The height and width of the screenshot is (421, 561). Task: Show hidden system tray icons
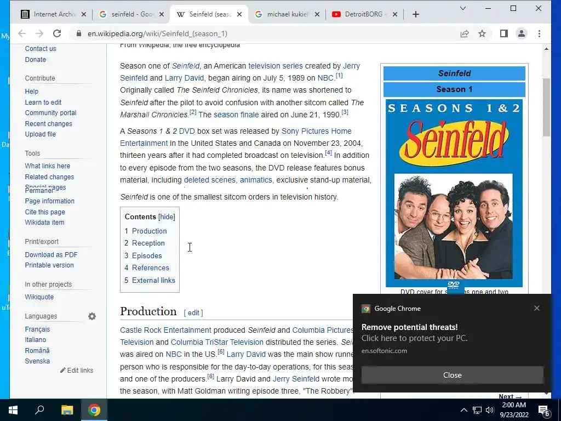[x=463, y=410]
